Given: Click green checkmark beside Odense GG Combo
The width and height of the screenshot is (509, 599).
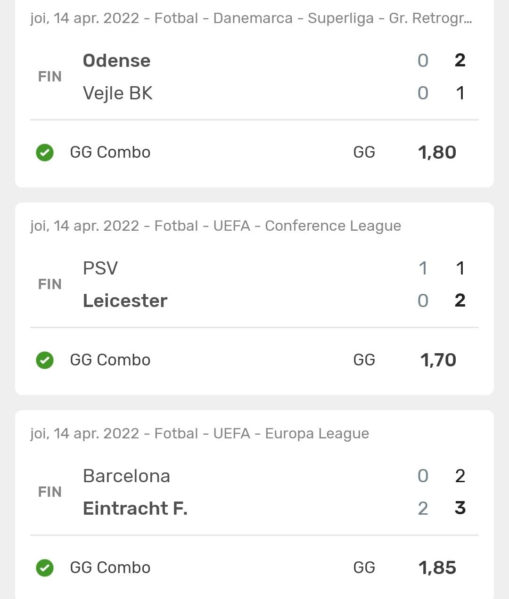Looking at the screenshot, I should tap(45, 153).
